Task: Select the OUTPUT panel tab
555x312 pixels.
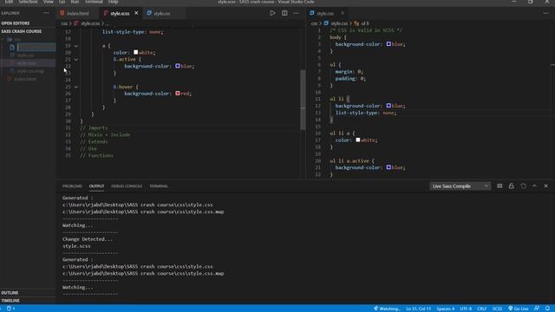Action: (x=96, y=186)
